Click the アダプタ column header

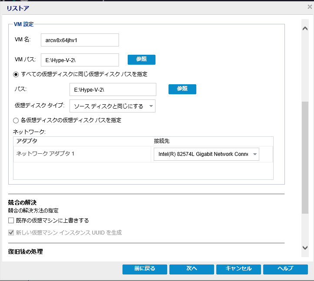pos(82,141)
